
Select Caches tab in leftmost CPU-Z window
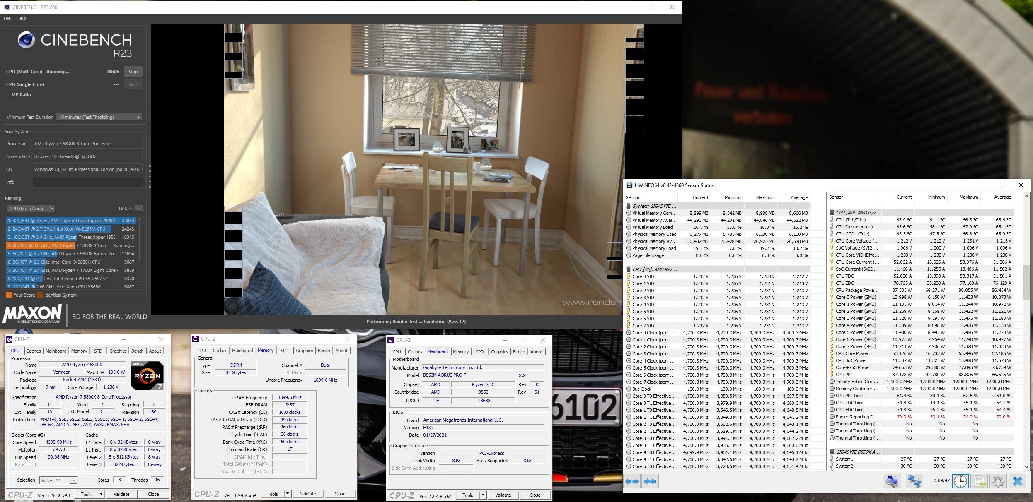click(34, 351)
